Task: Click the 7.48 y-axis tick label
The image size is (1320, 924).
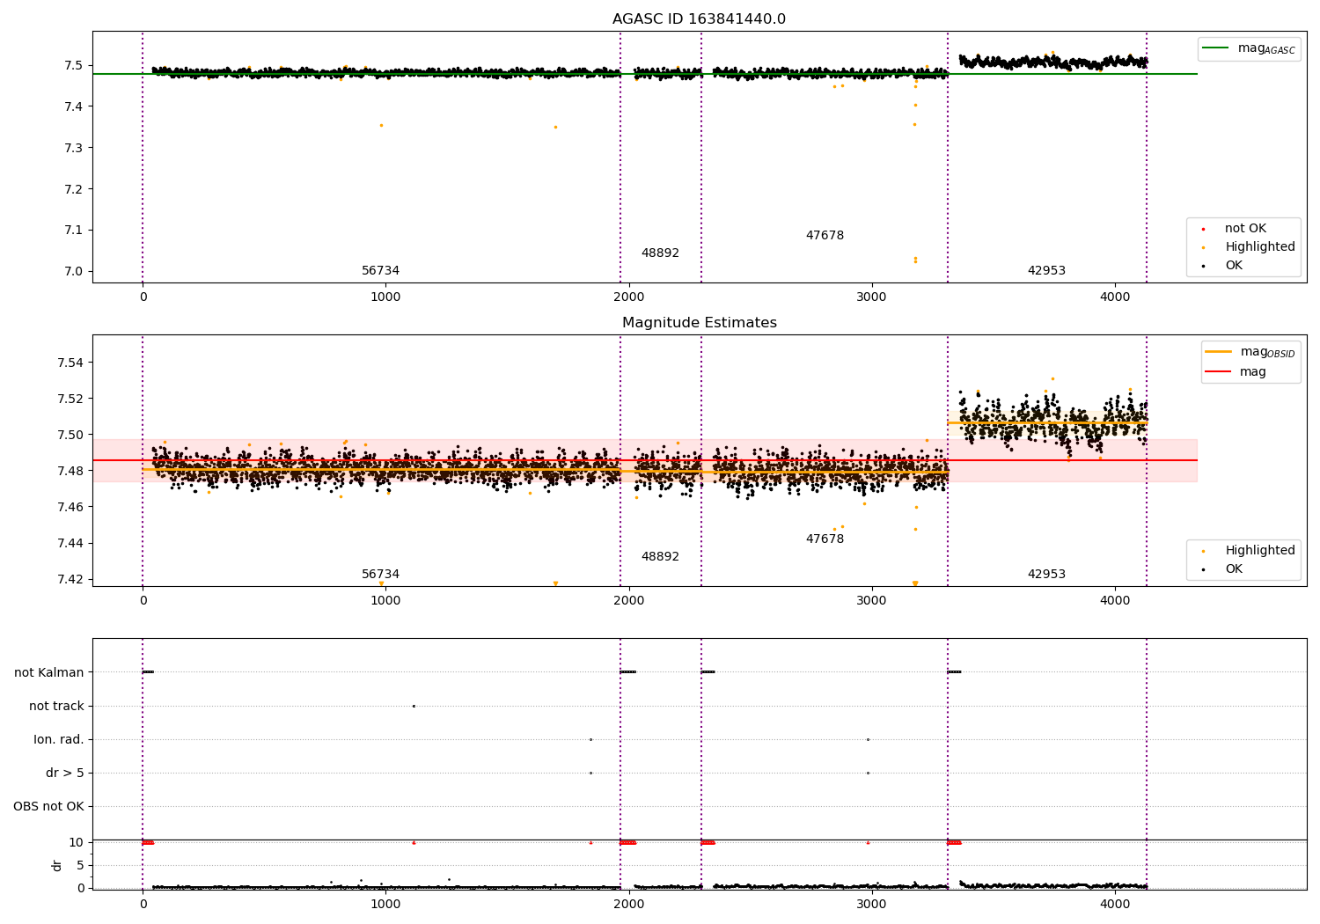Action: point(70,472)
